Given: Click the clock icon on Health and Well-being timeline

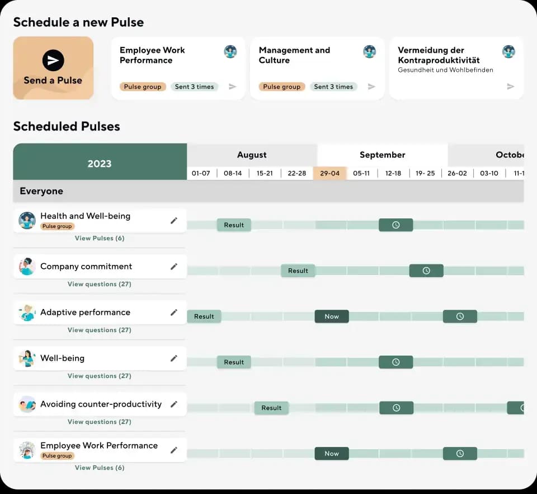Looking at the screenshot, I should tap(395, 225).
